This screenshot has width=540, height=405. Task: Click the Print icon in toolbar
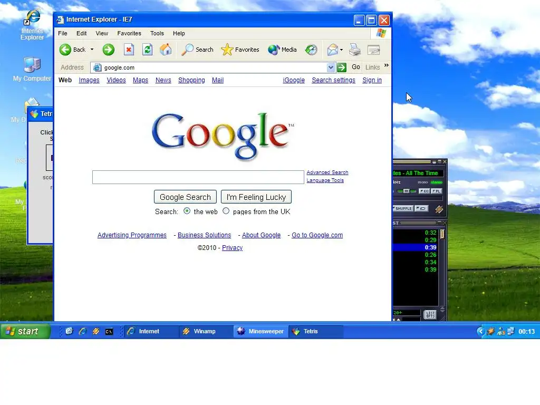355,50
